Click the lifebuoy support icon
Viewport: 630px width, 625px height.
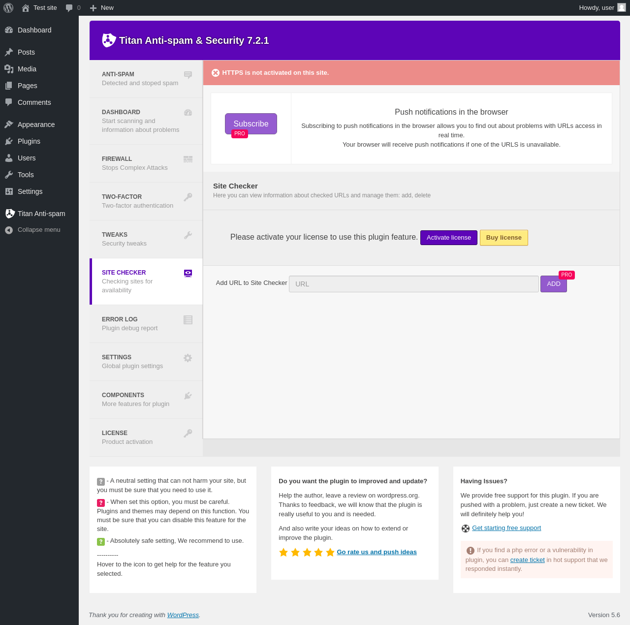coord(466,529)
